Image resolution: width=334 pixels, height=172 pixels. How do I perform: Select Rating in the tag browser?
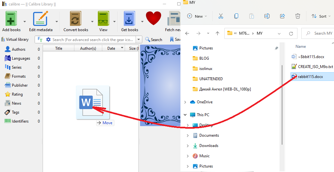point(17,94)
